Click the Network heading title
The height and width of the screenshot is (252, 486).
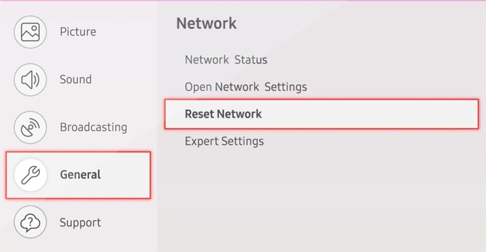[207, 24]
